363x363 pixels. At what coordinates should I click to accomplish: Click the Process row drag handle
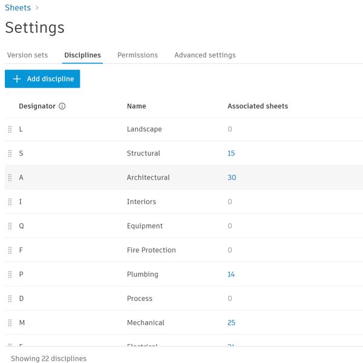click(x=10, y=299)
